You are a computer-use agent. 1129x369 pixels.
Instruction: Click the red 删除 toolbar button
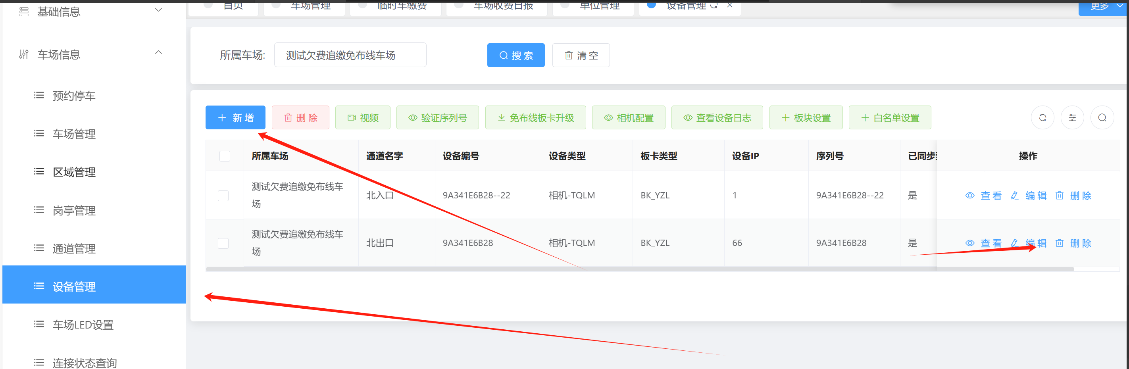click(x=300, y=117)
